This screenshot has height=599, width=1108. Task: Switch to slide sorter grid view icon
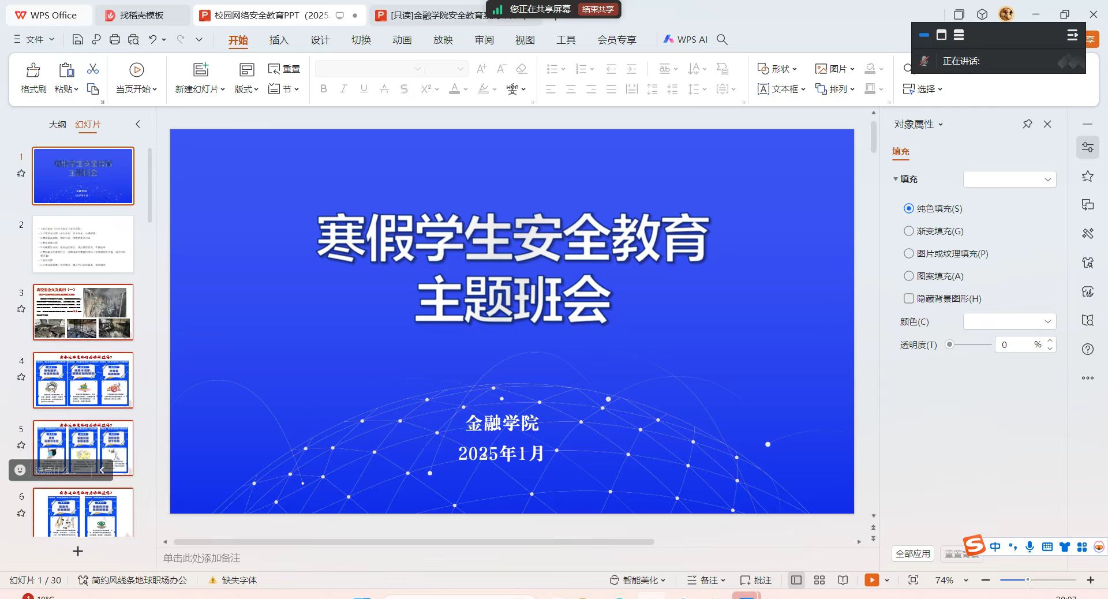819,580
